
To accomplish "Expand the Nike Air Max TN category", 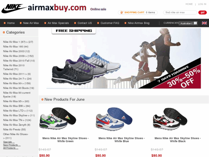I will [17, 120].
